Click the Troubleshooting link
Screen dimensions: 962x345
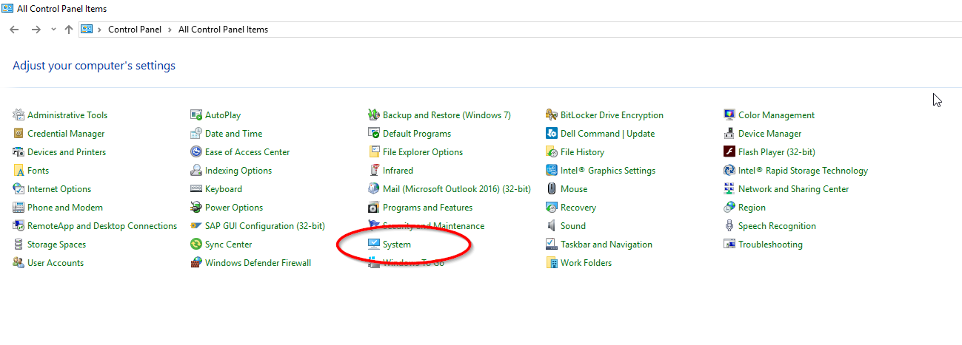pos(770,245)
